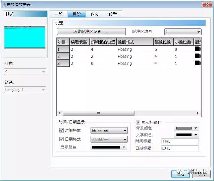Select row 3 header in table
The image size is (214, 181).
coord(62,63)
